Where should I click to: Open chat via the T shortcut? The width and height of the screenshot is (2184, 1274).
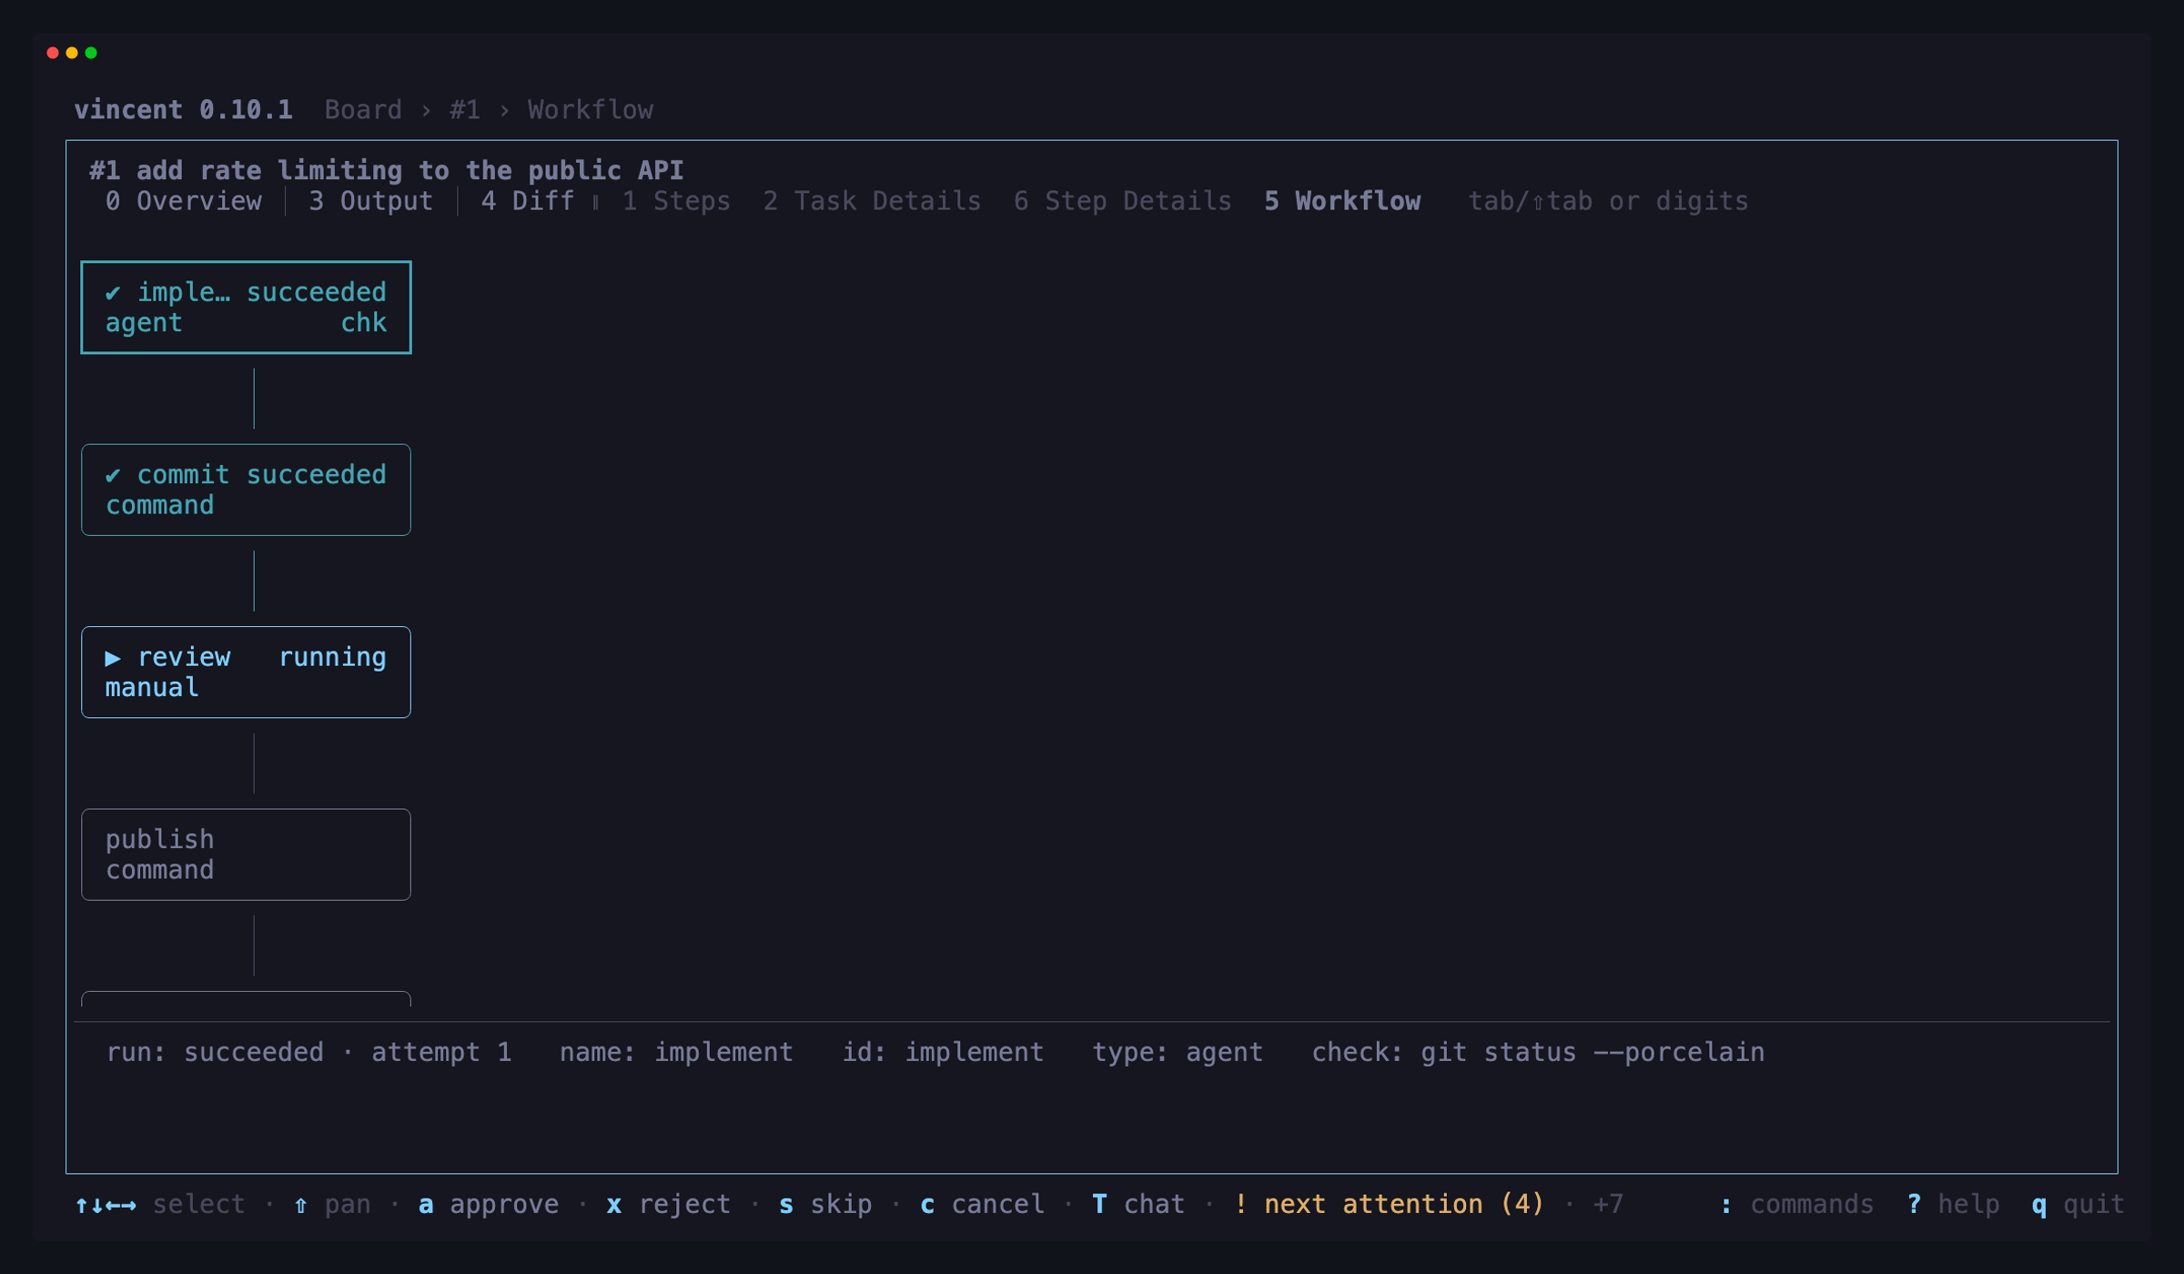1138,1204
